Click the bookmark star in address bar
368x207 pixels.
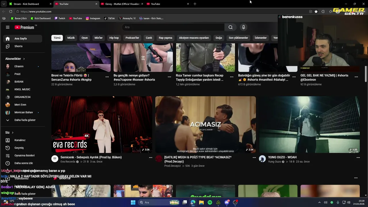coord(316,11)
